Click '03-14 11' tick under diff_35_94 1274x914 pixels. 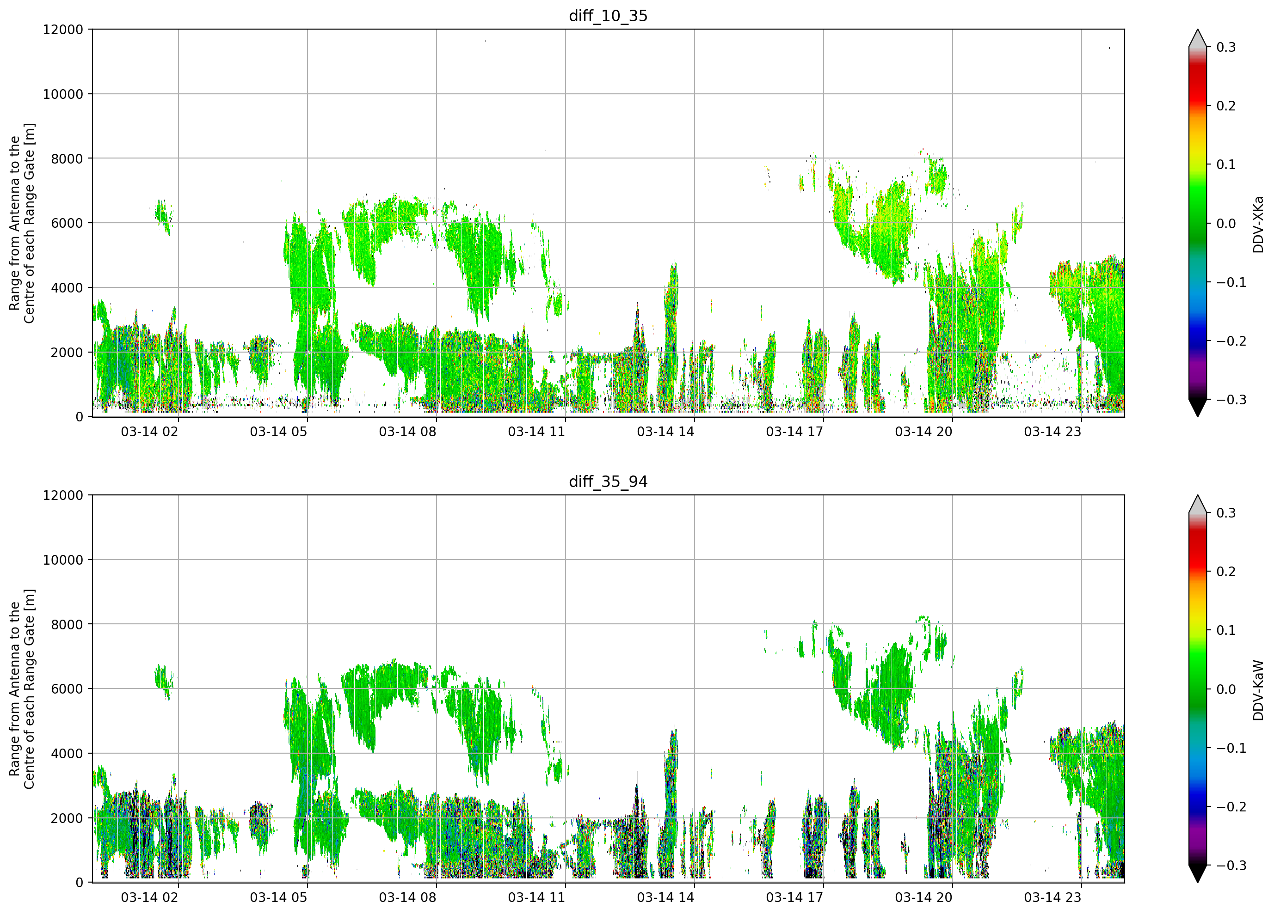coord(536,898)
